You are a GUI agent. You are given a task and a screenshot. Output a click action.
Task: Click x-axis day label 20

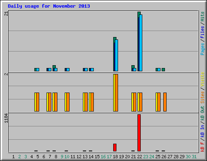click(127, 157)
